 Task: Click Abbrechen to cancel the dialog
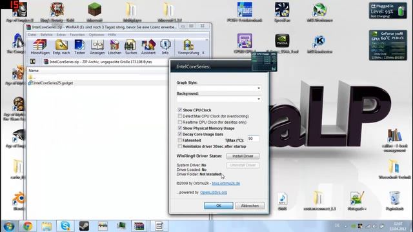click(250, 206)
